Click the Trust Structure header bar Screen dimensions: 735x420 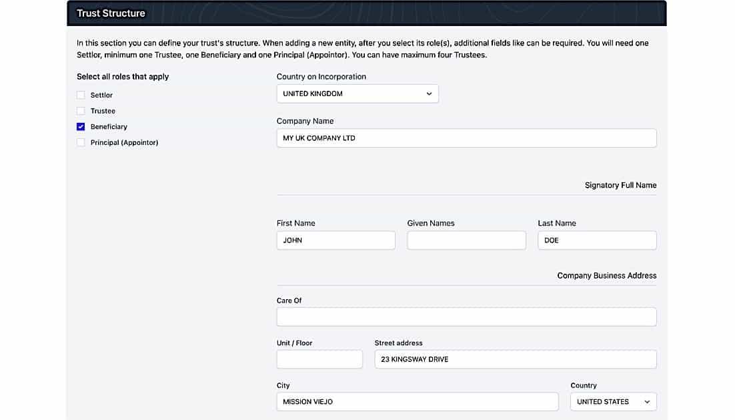pyautogui.click(x=367, y=13)
